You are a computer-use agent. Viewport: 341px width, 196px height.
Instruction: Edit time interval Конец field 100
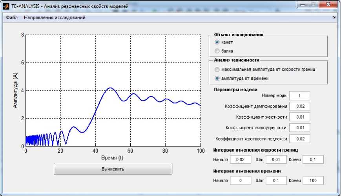pyautogui.click(x=313, y=181)
